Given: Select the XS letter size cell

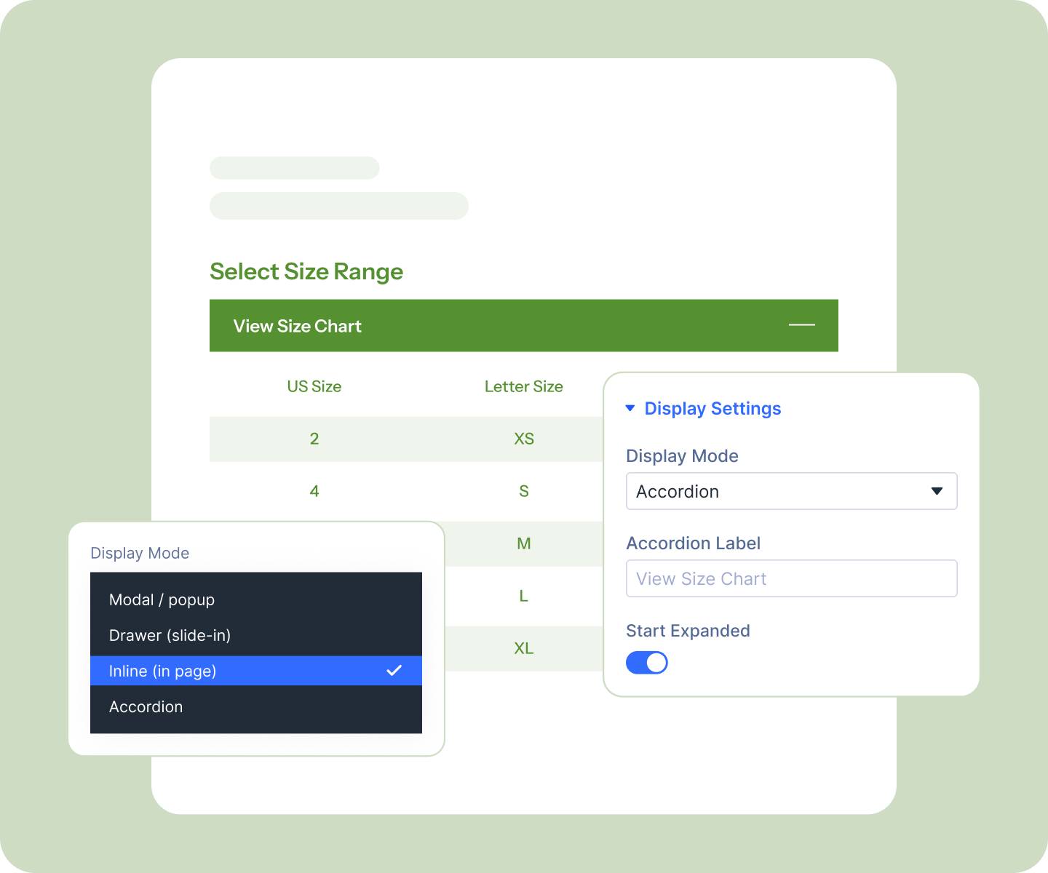Looking at the screenshot, I should [x=524, y=439].
